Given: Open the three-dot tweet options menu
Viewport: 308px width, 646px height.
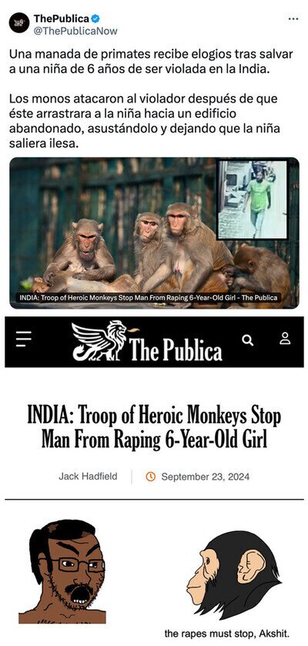Looking at the screenshot, I should coord(293,19).
